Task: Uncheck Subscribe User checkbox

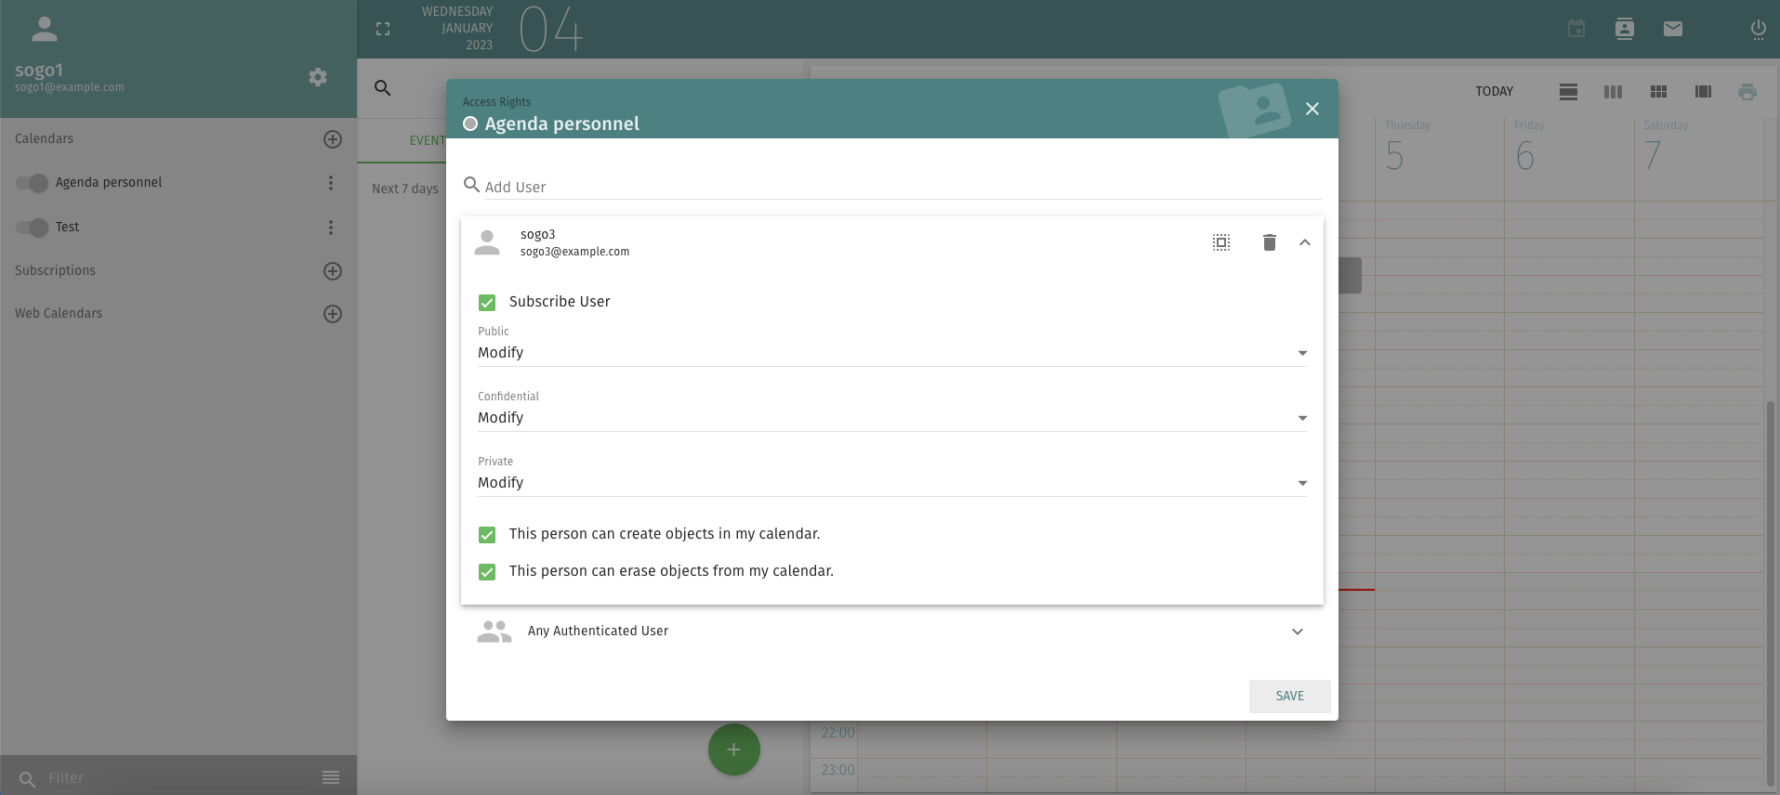Action: [x=487, y=303]
